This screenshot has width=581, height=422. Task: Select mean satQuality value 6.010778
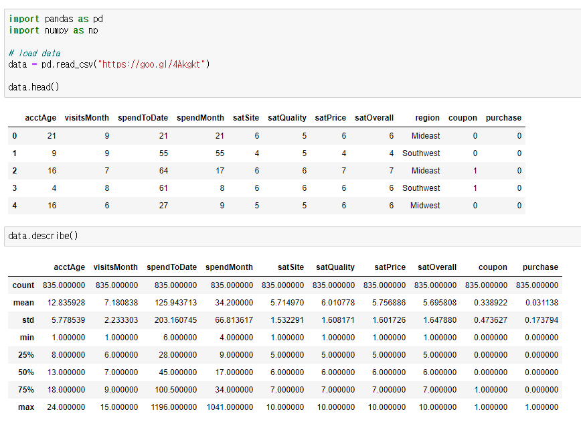point(338,303)
